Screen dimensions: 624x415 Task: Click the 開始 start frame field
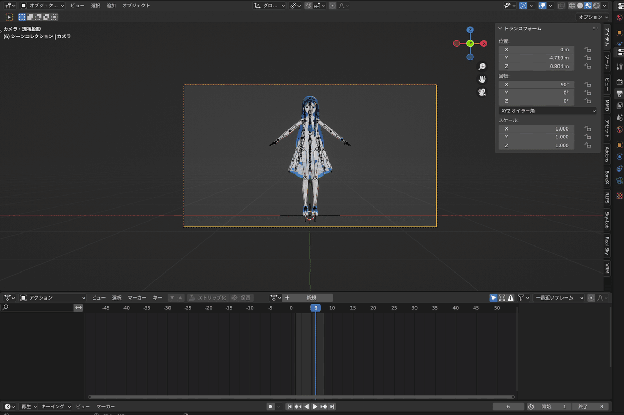(553, 406)
